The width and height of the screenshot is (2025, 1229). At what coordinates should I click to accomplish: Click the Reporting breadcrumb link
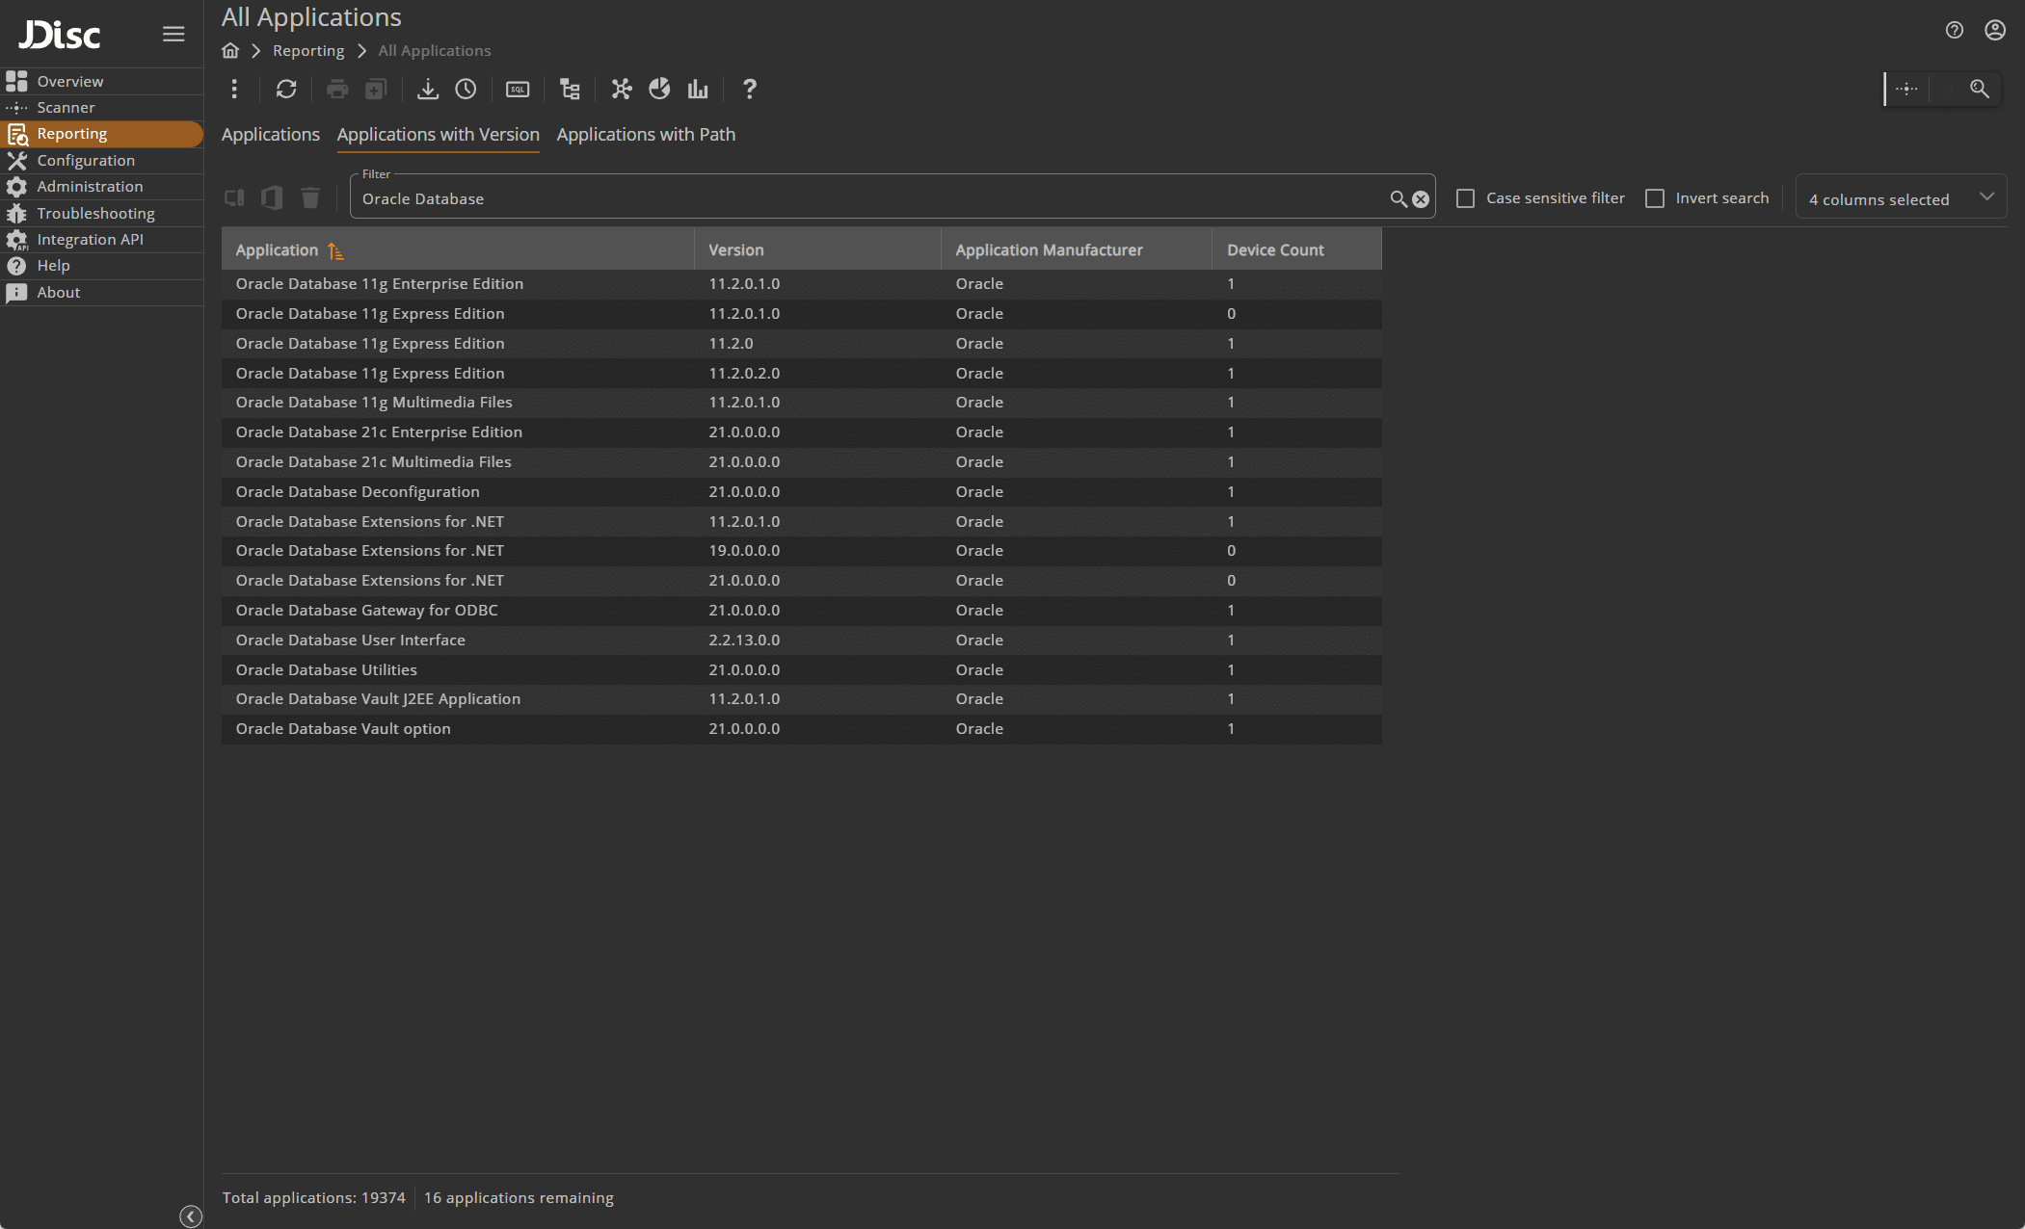(308, 51)
